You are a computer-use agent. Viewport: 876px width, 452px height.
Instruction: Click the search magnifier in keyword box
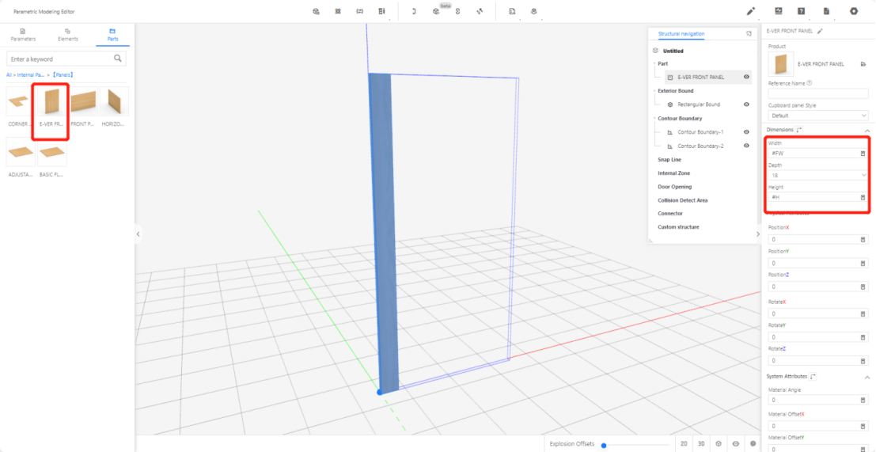tap(118, 59)
